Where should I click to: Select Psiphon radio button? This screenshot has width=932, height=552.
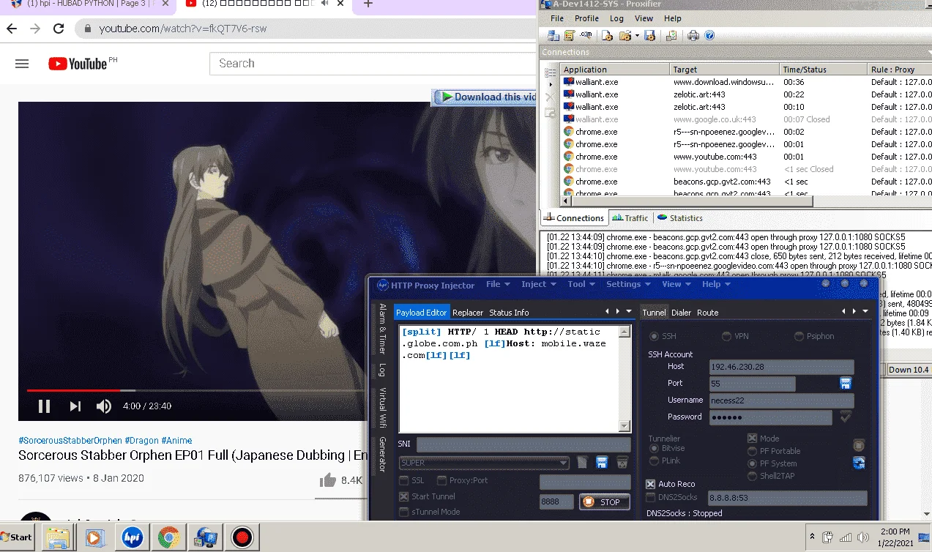799,336
